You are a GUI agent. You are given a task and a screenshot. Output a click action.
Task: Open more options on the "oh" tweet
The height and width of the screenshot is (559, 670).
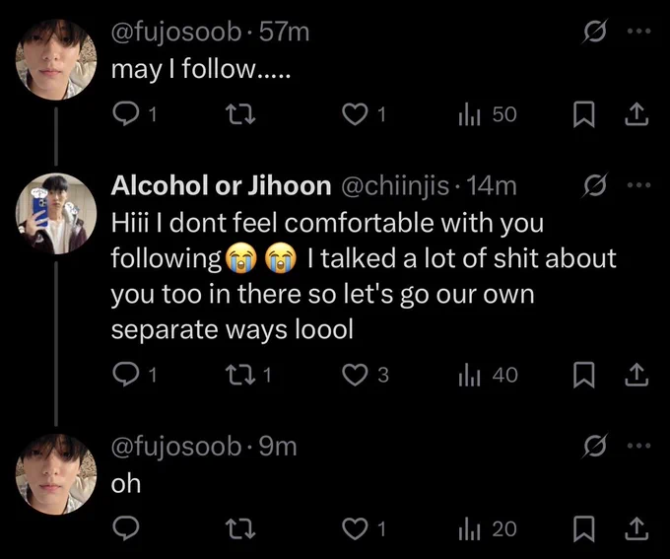639,446
